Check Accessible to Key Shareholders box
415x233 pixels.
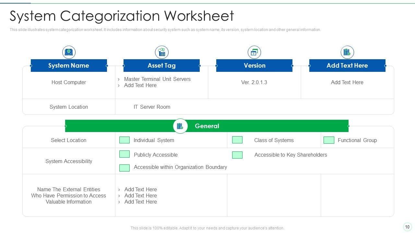pos(237,155)
